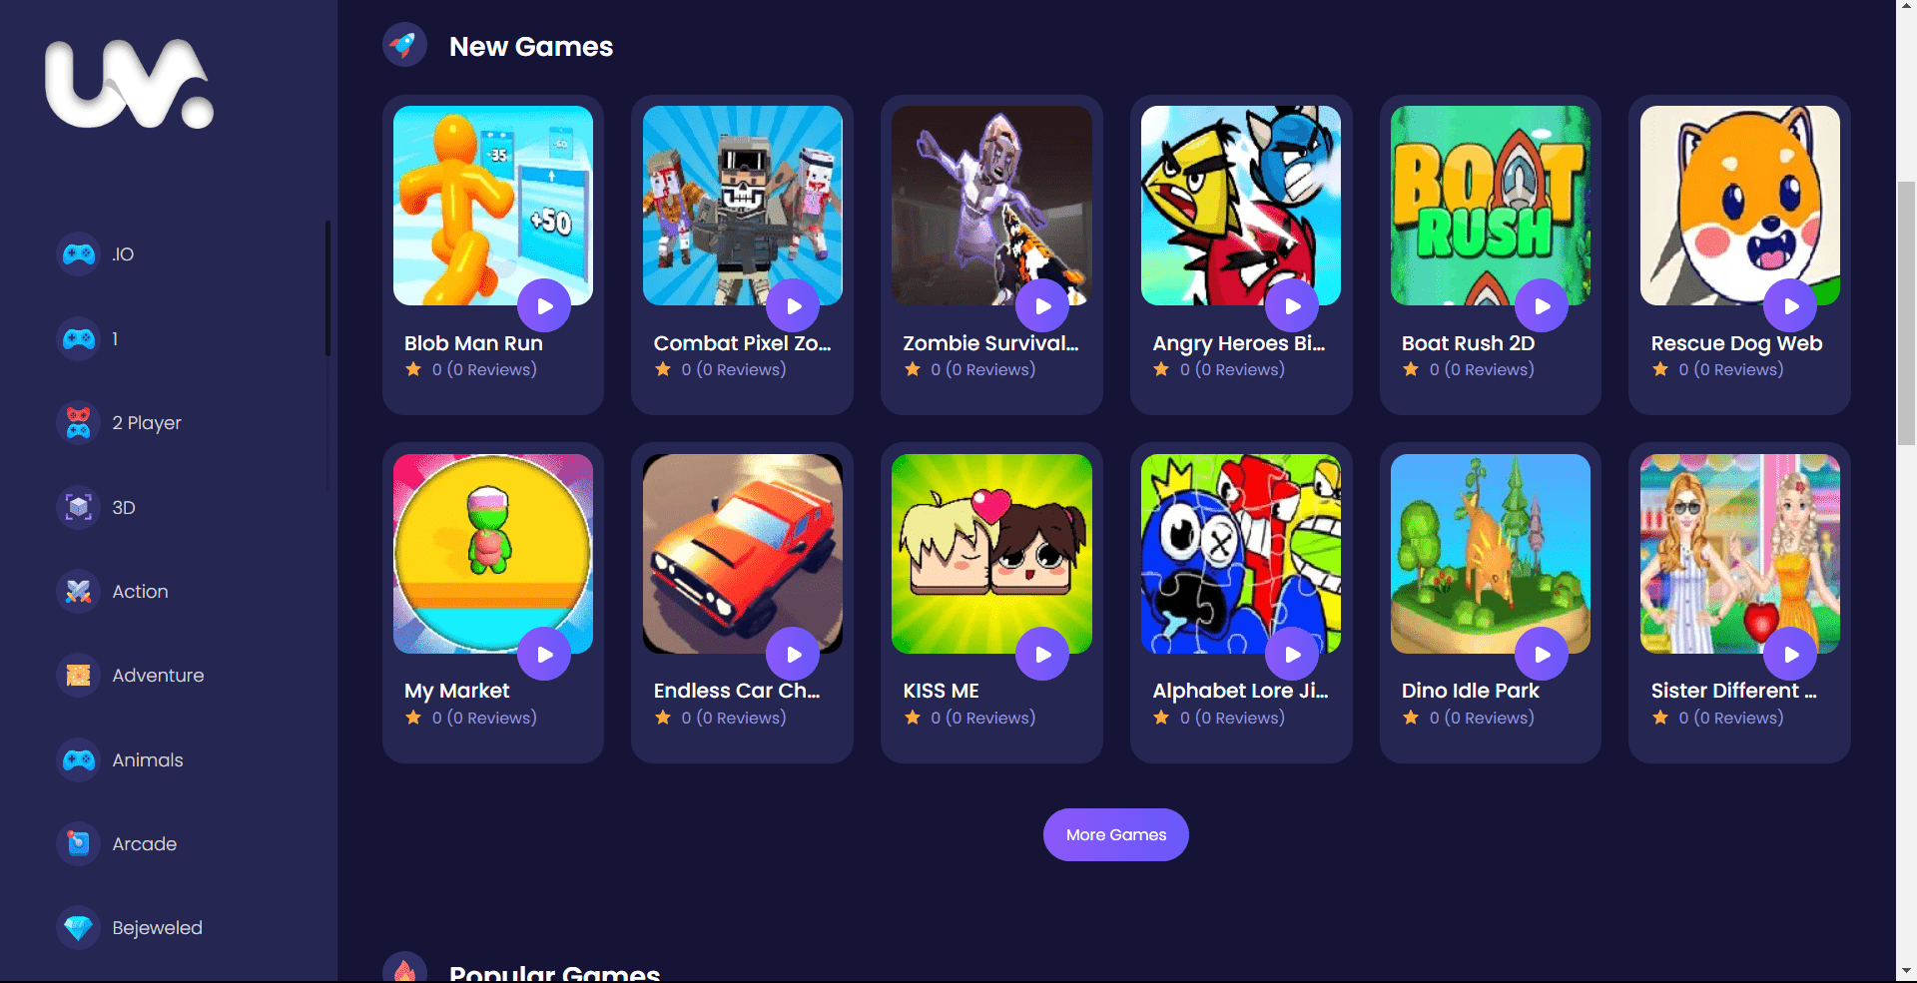
Task: Play the Blob Man Run game
Action: 544,306
